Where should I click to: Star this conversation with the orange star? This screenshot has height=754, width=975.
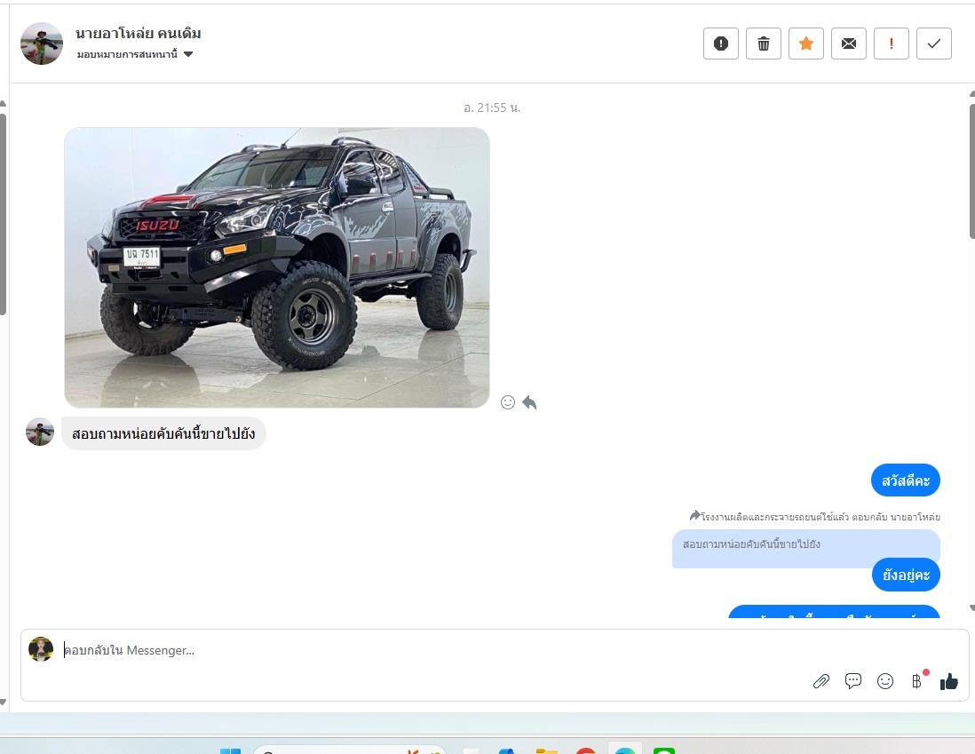tap(806, 44)
